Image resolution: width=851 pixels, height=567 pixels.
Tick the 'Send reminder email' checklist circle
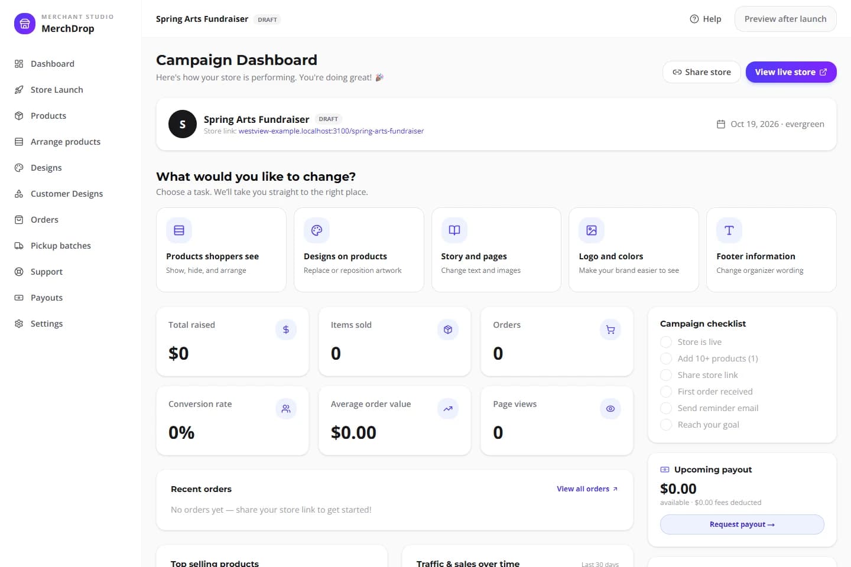click(x=666, y=408)
